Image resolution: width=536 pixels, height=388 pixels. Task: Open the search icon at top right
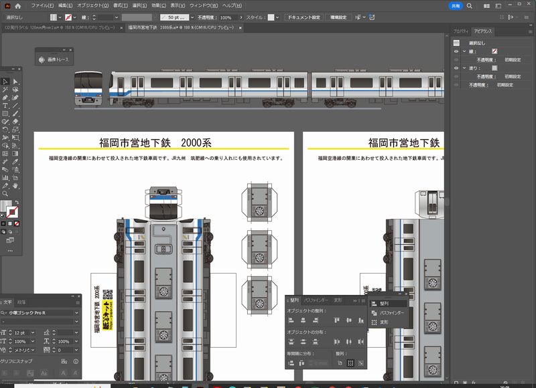pyautogui.click(x=470, y=5)
